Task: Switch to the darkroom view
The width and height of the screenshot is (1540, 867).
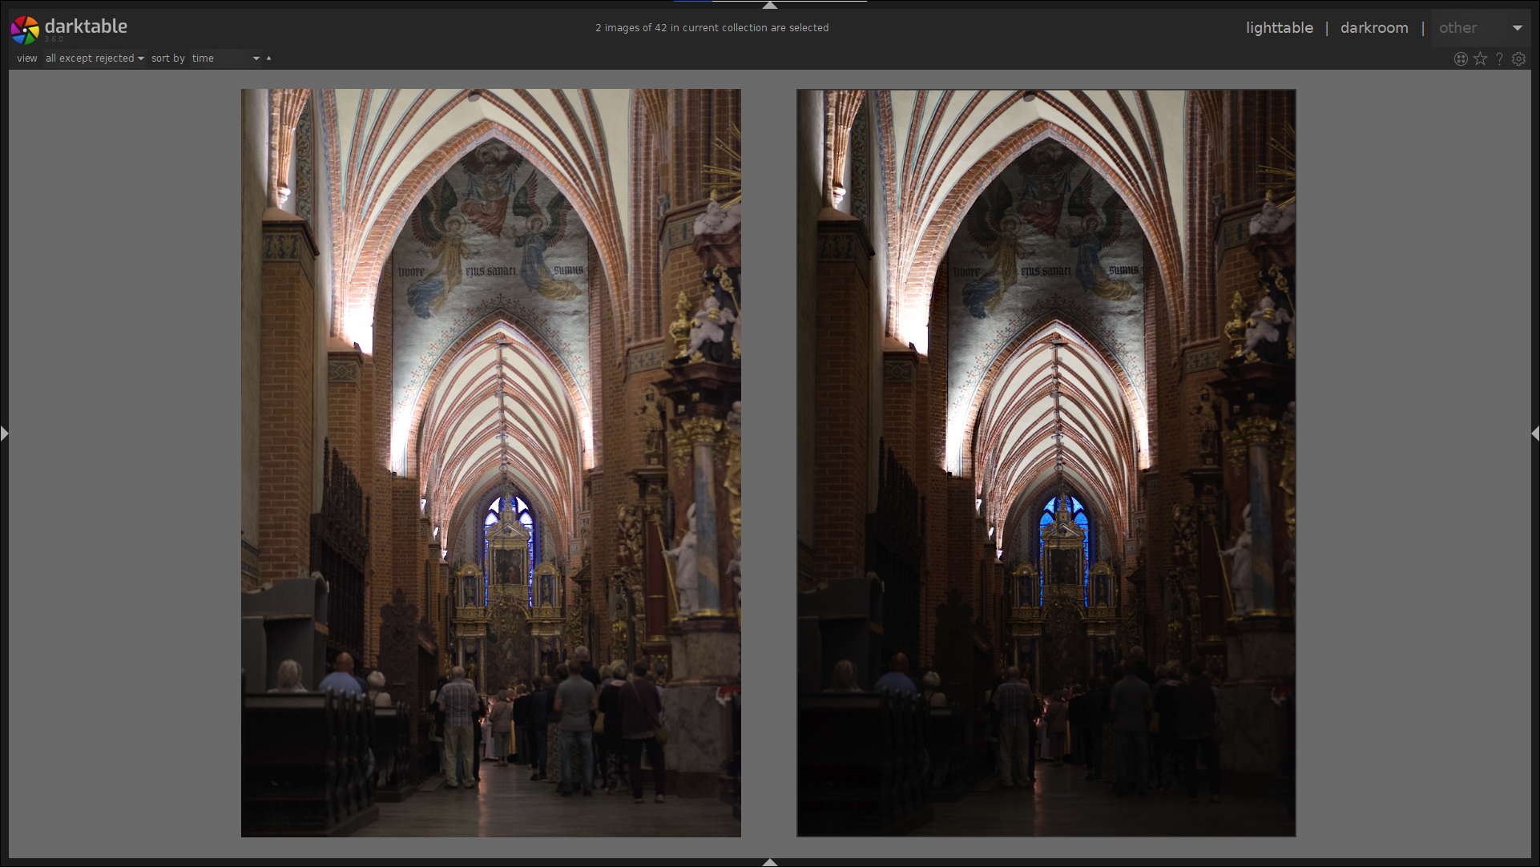Action: (x=1373, y=28)
